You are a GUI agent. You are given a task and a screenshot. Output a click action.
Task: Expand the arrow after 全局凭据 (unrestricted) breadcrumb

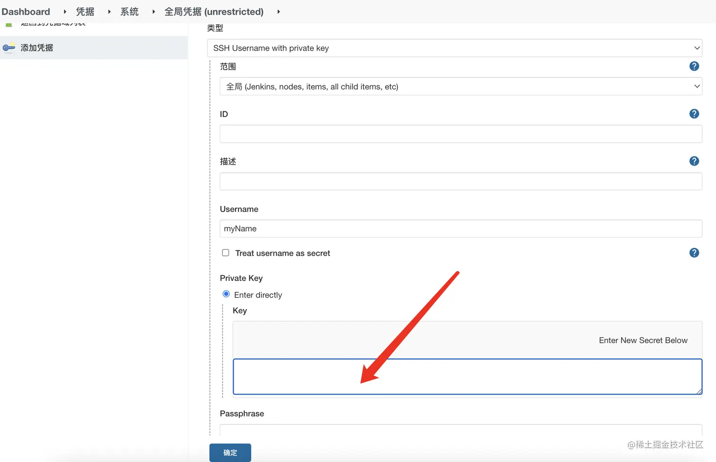pyautogui.click(x=278, y=12)
